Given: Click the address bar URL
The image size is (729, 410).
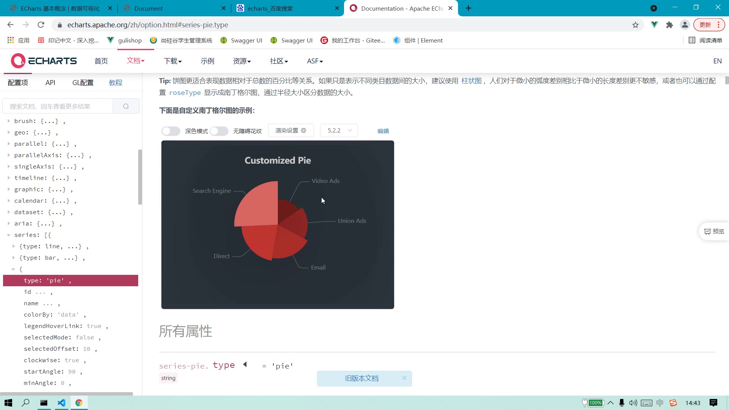Looking at the screenshot, I should [x=148, y=25].
